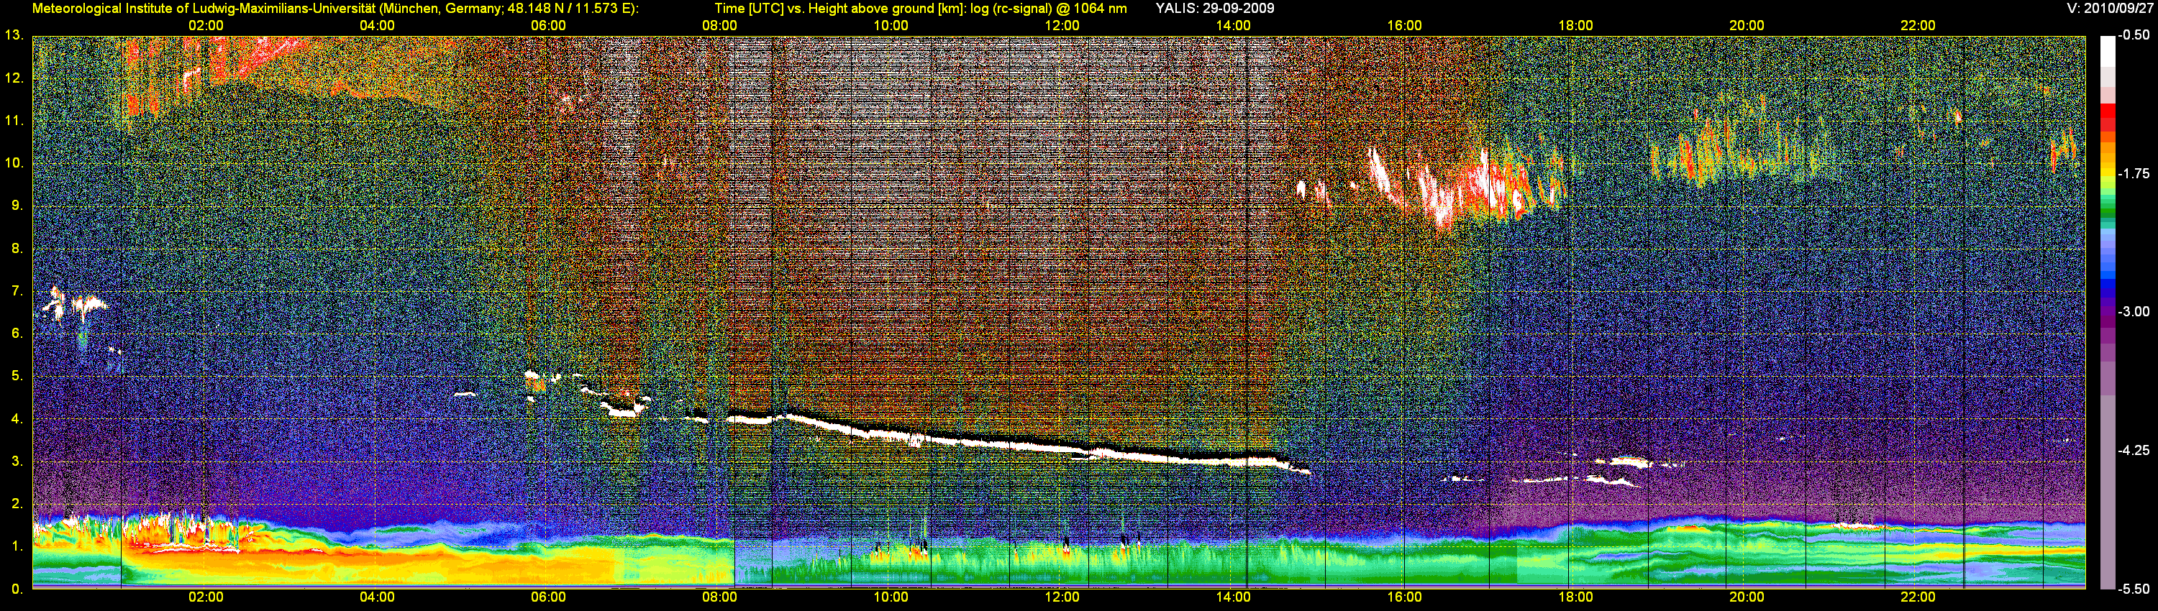2158x611 pixels.
Task: Click the 06:00 label on the top time axis
Action: pos(549,26)
